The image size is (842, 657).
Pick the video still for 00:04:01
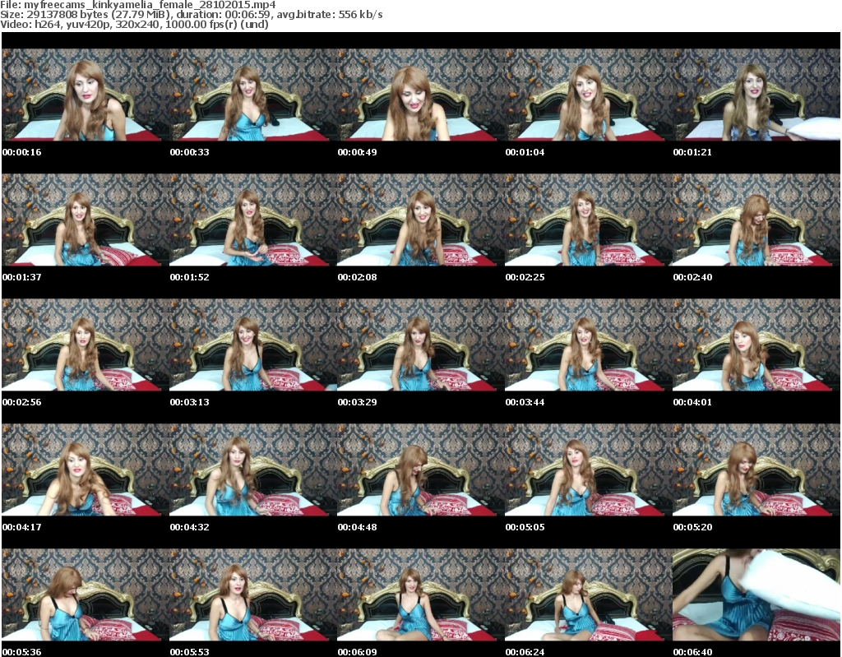[x=756, y=345]
